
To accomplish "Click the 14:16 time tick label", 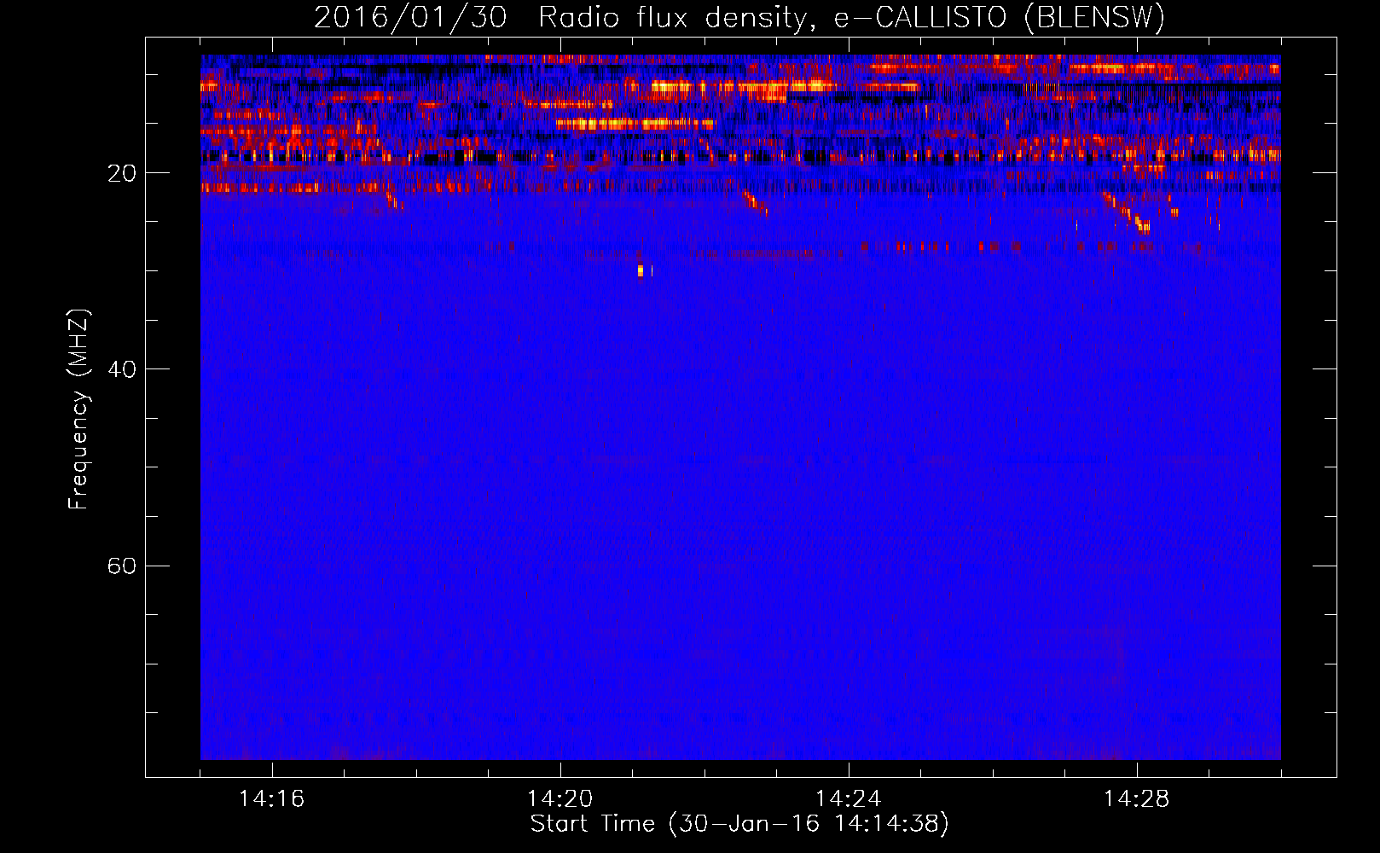I will coord(272,799).
